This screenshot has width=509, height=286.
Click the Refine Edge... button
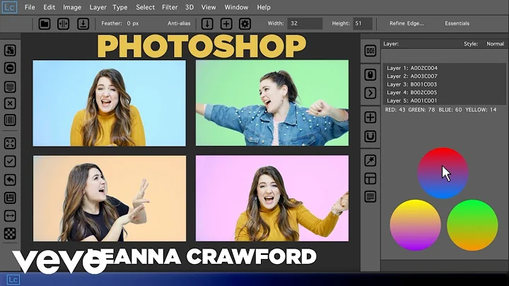pos(406,23)
